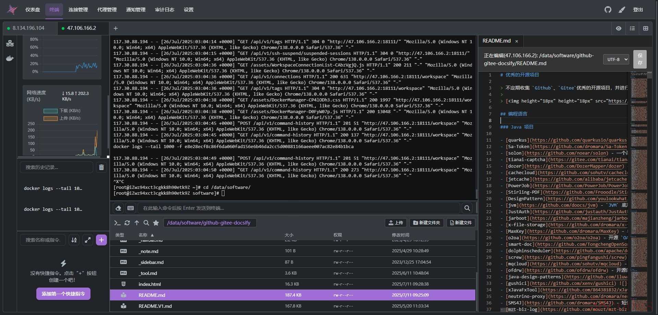Sort the file list by 大小 column

pyautogui.click(x=289, y=235)
